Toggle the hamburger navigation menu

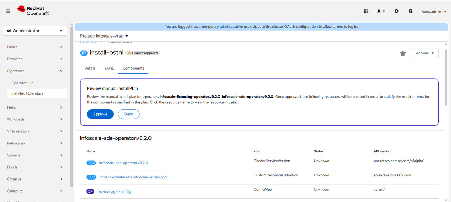point(8,11)
